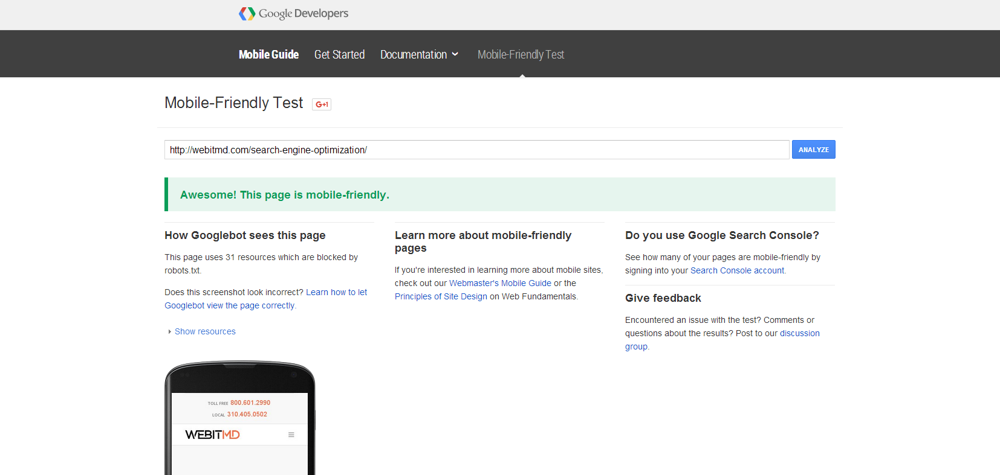Tap the hamburger menu in phone preview

coord(291,435)
